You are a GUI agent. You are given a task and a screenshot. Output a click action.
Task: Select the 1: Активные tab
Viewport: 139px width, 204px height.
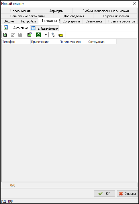pos(16,28)
